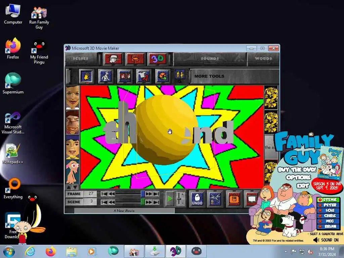This screenshot has height=258, width=344.
Task: Open the Words tab
Action: tap(263, 58)
